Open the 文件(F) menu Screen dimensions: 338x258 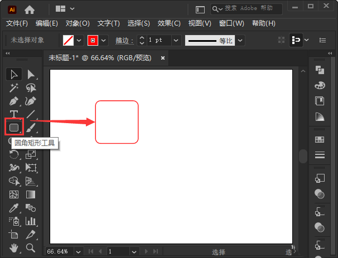point(17,23)
